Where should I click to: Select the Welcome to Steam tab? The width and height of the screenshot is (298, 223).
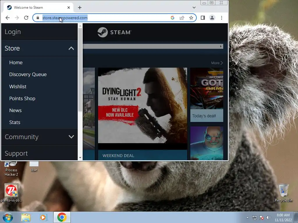click(38, 8)
